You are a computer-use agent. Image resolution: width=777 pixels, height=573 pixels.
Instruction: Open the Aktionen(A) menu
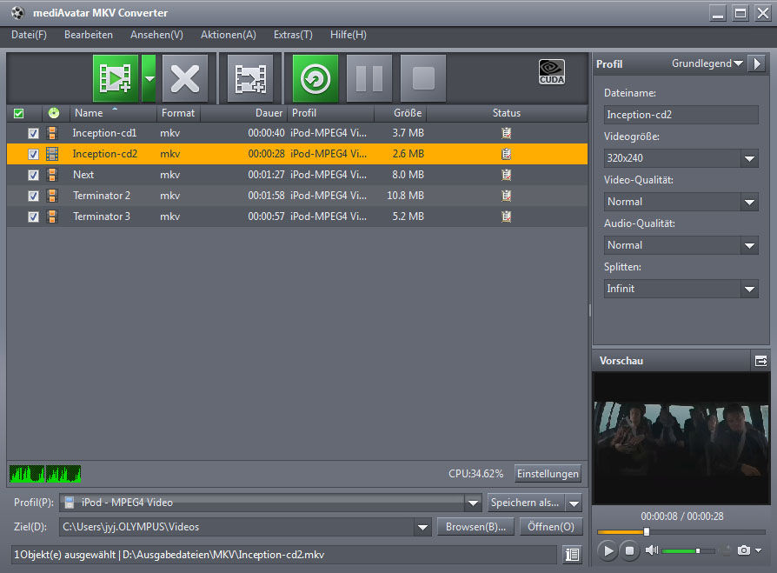(x=229, y=35)
